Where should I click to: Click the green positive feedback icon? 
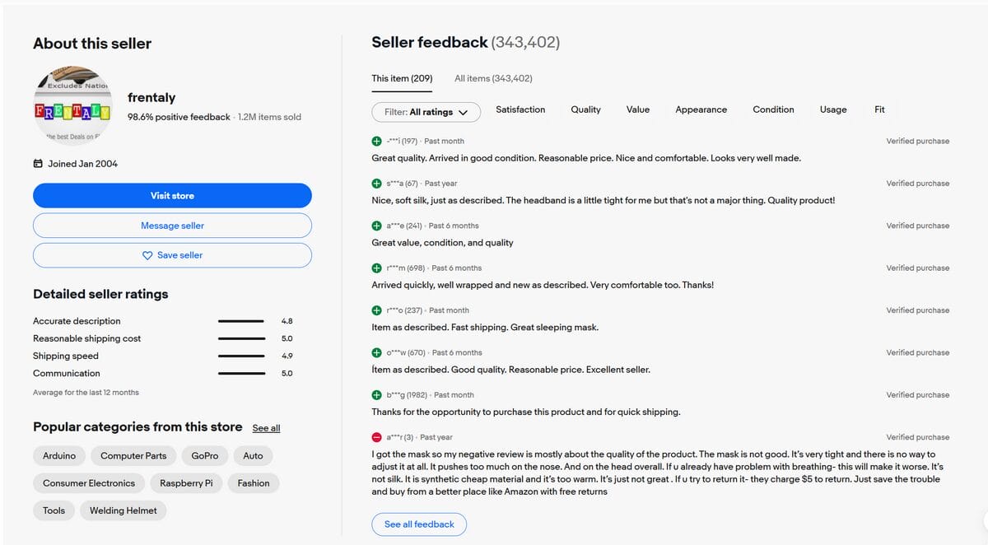(x=375, y=141)
